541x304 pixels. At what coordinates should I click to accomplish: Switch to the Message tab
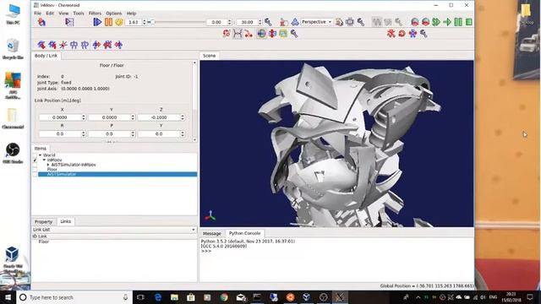click(x=212, y=233)
